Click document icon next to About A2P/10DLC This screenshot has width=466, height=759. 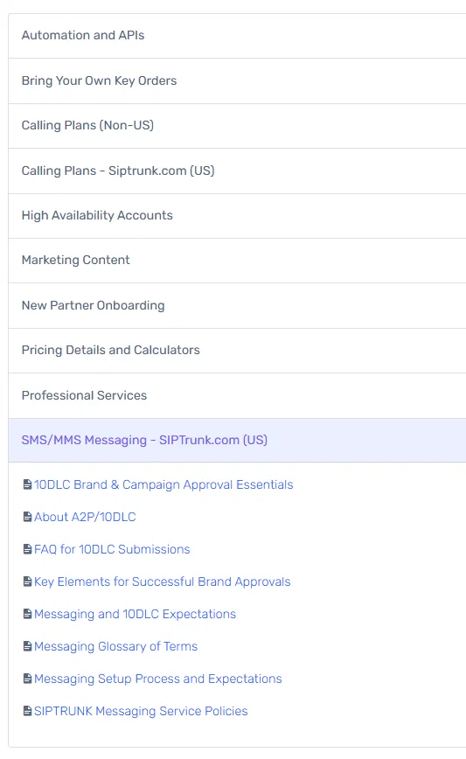coord(28,517)
